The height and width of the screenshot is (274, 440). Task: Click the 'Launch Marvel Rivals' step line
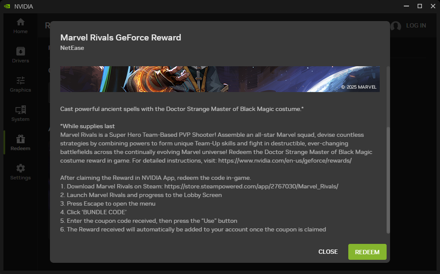(141, 195)
